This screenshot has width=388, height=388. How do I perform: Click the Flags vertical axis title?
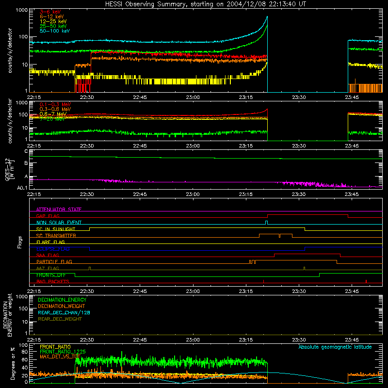(x=20, y=242)
